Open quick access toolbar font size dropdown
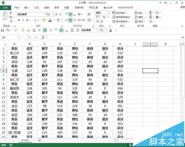185x147 pixels. click(x=106, y=30)
